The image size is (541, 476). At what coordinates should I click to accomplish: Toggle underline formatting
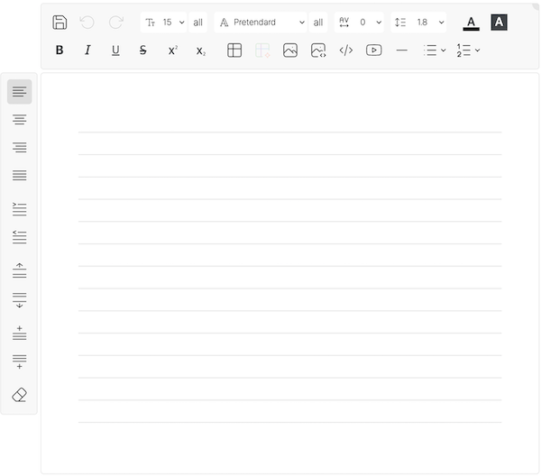pos(115,50)
